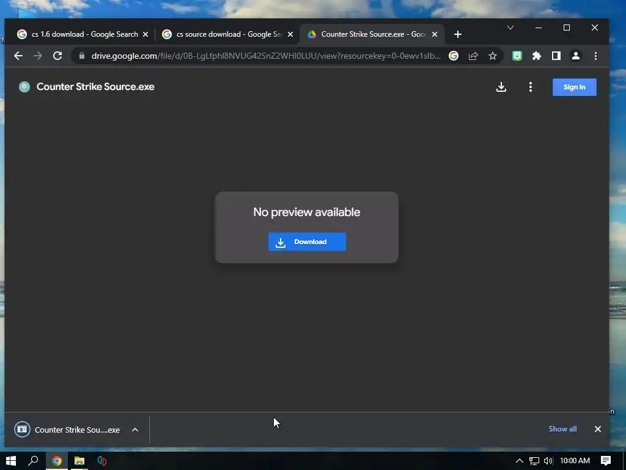Open Extensions puzzle piece menu
This screenshot has width=626, height=470.
point(537,56)
